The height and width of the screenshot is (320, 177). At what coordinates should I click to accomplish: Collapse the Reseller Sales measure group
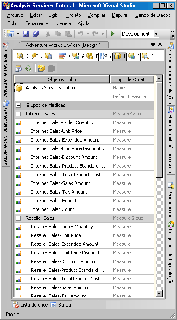pos(19,218)
